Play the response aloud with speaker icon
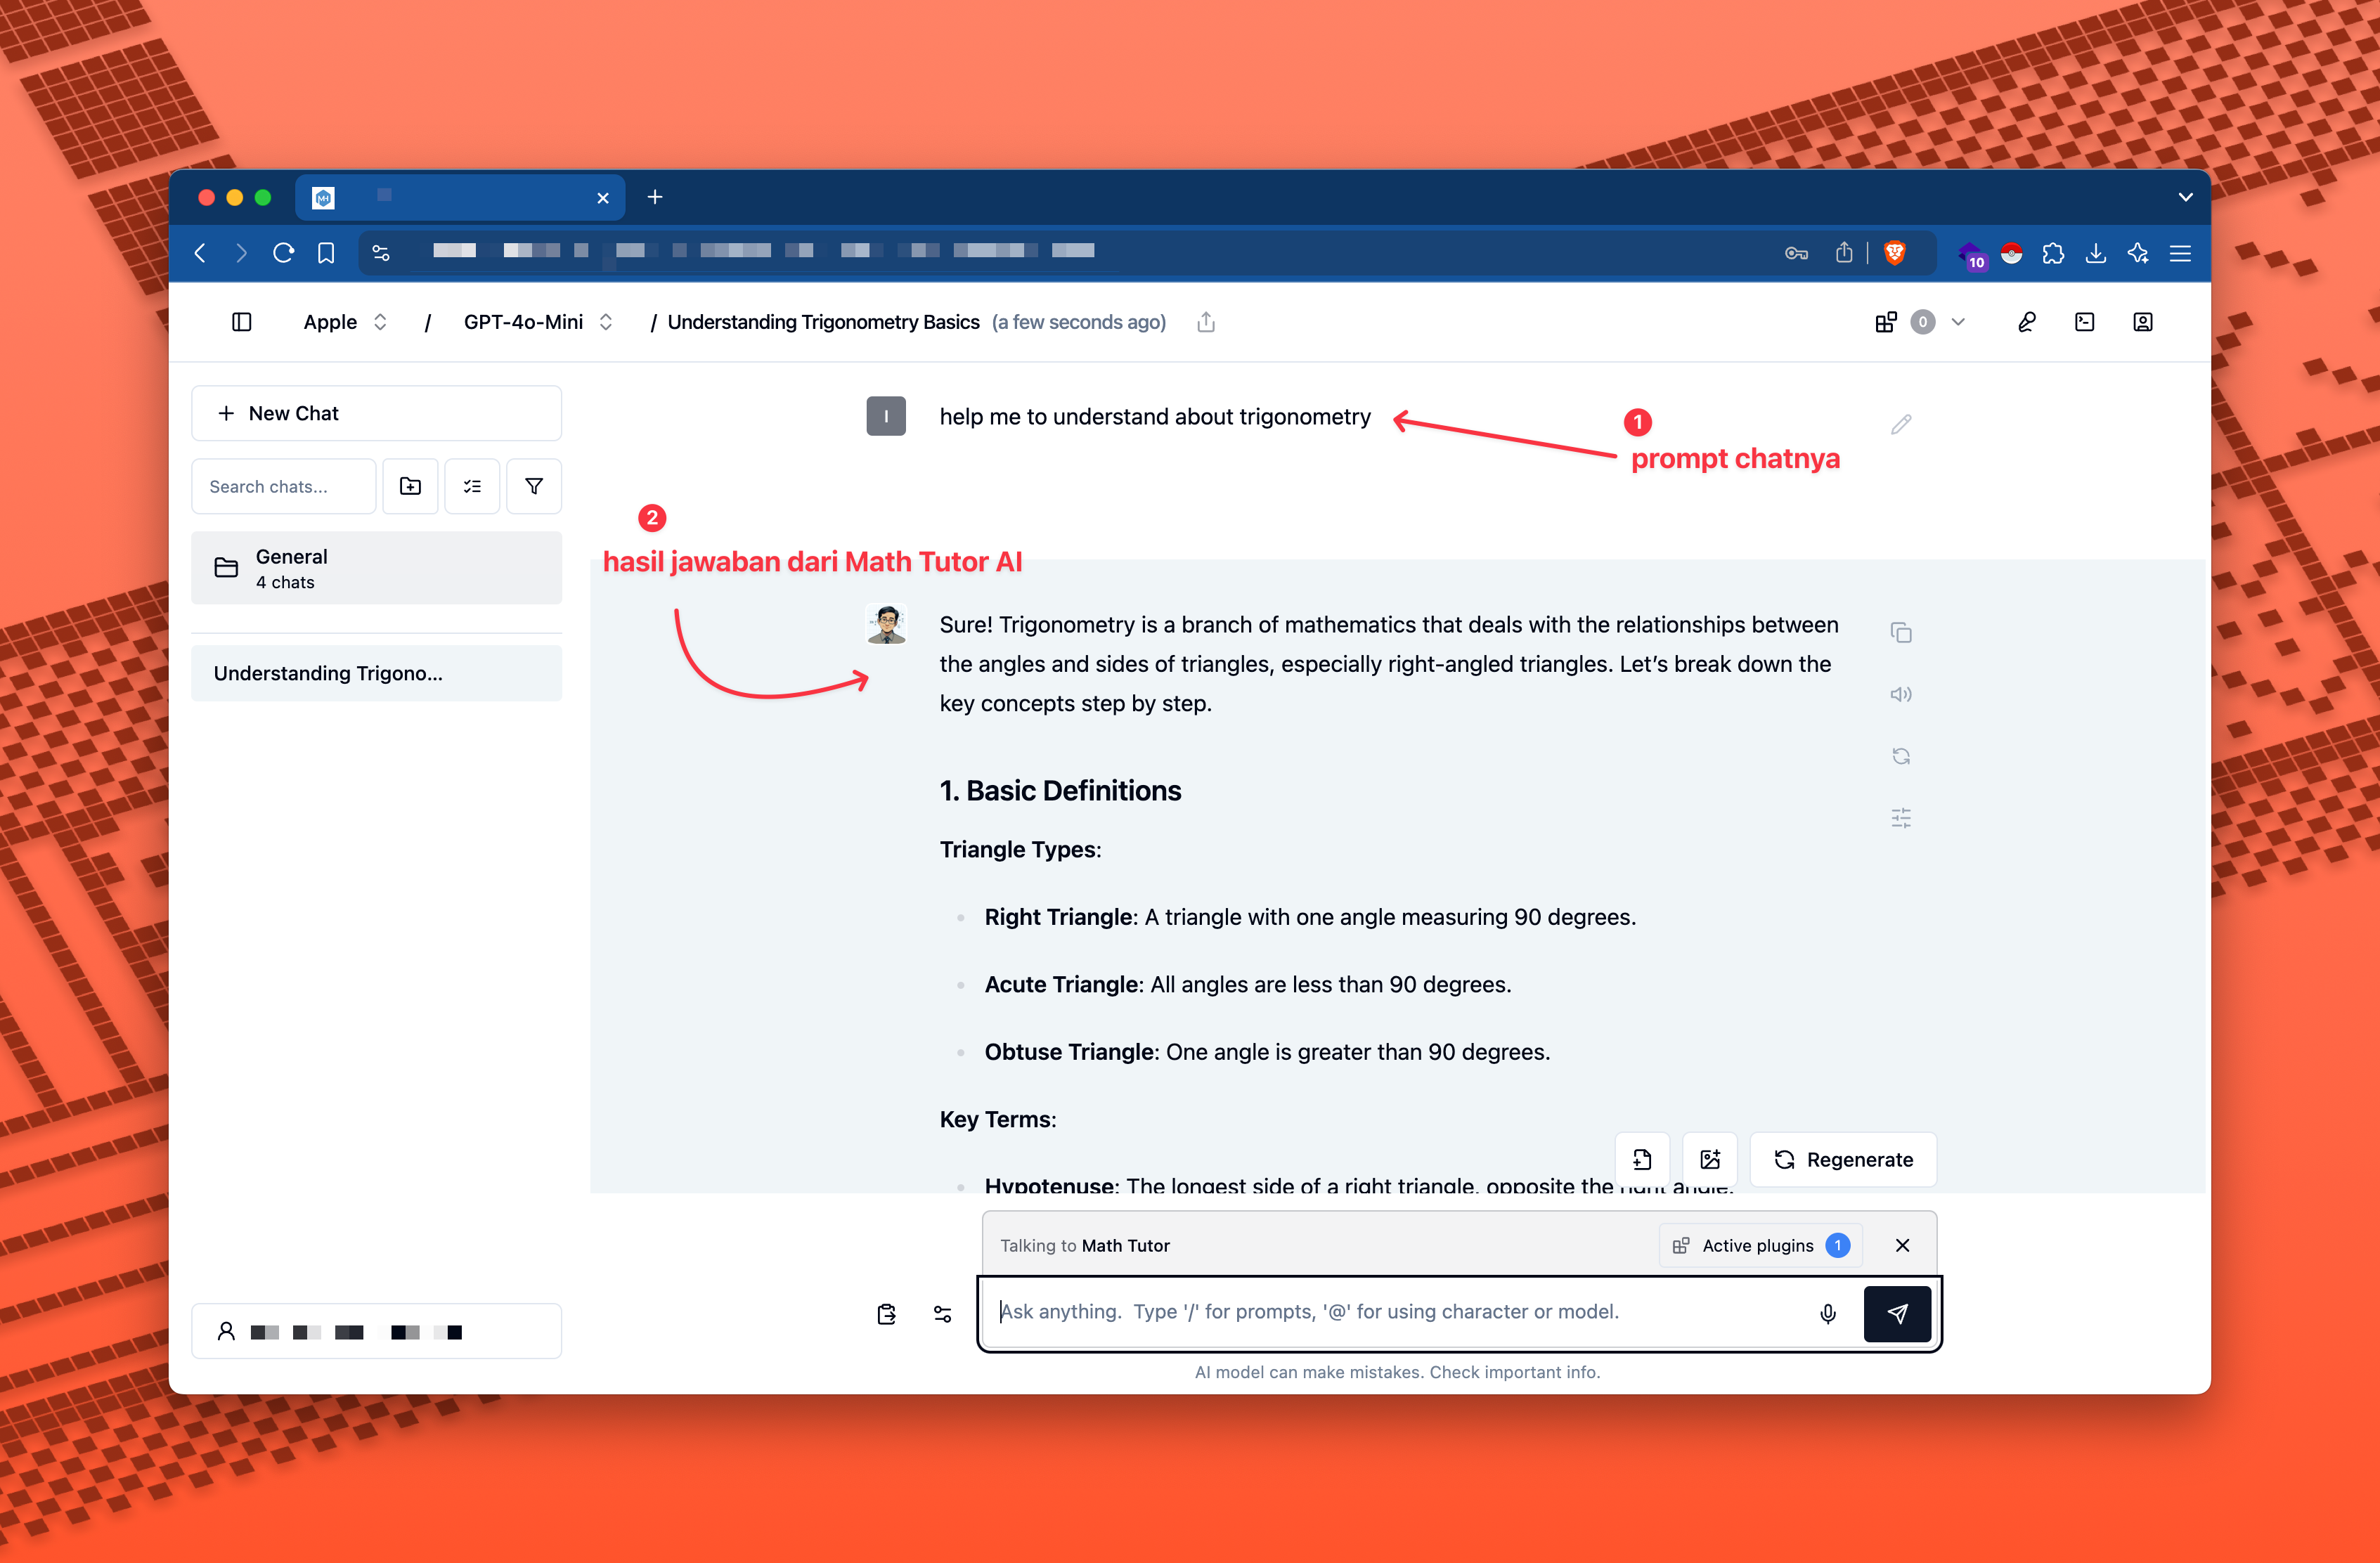 [1901, 694]
